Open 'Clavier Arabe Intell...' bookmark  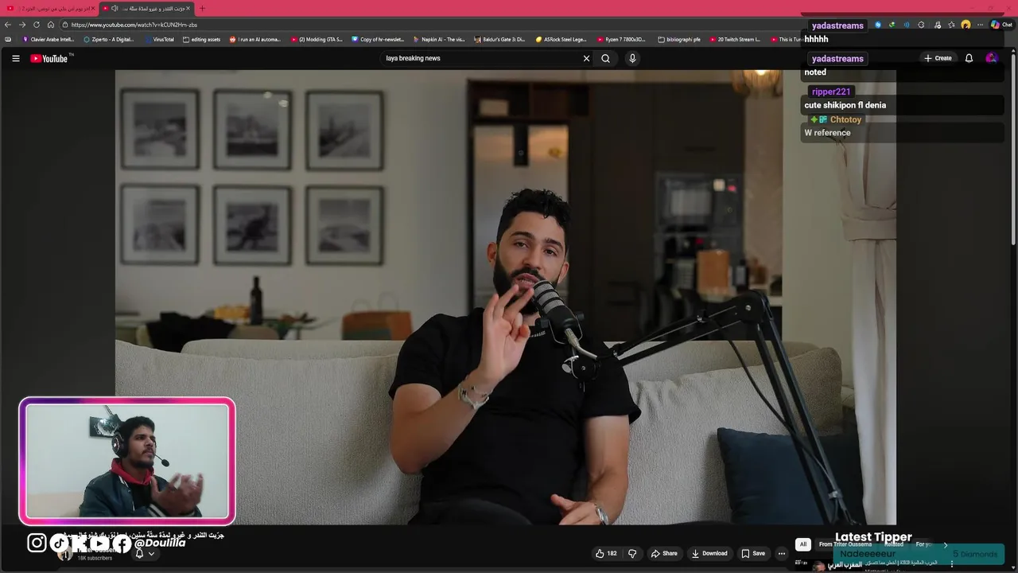[49, 39]
